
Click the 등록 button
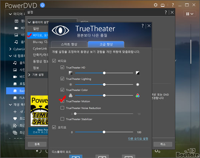tap(37, 144)
